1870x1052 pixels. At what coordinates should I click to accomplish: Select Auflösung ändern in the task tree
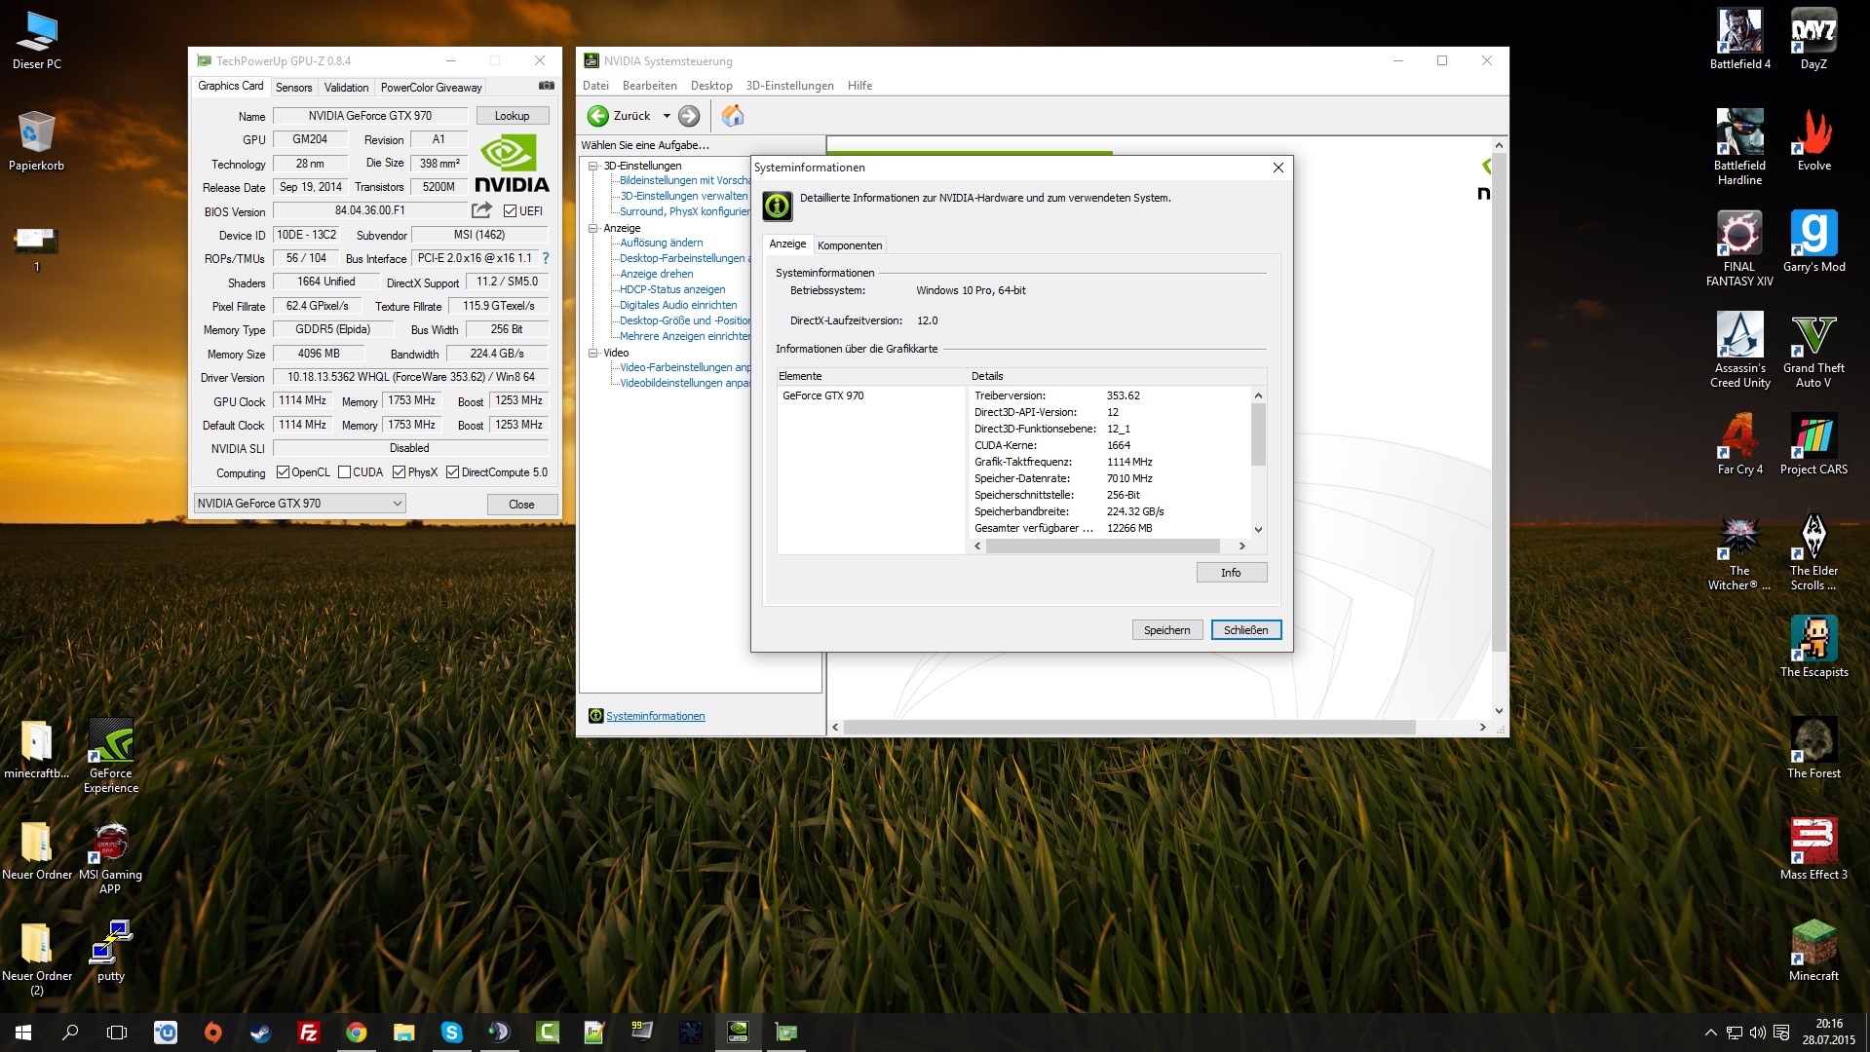point(661,243)
